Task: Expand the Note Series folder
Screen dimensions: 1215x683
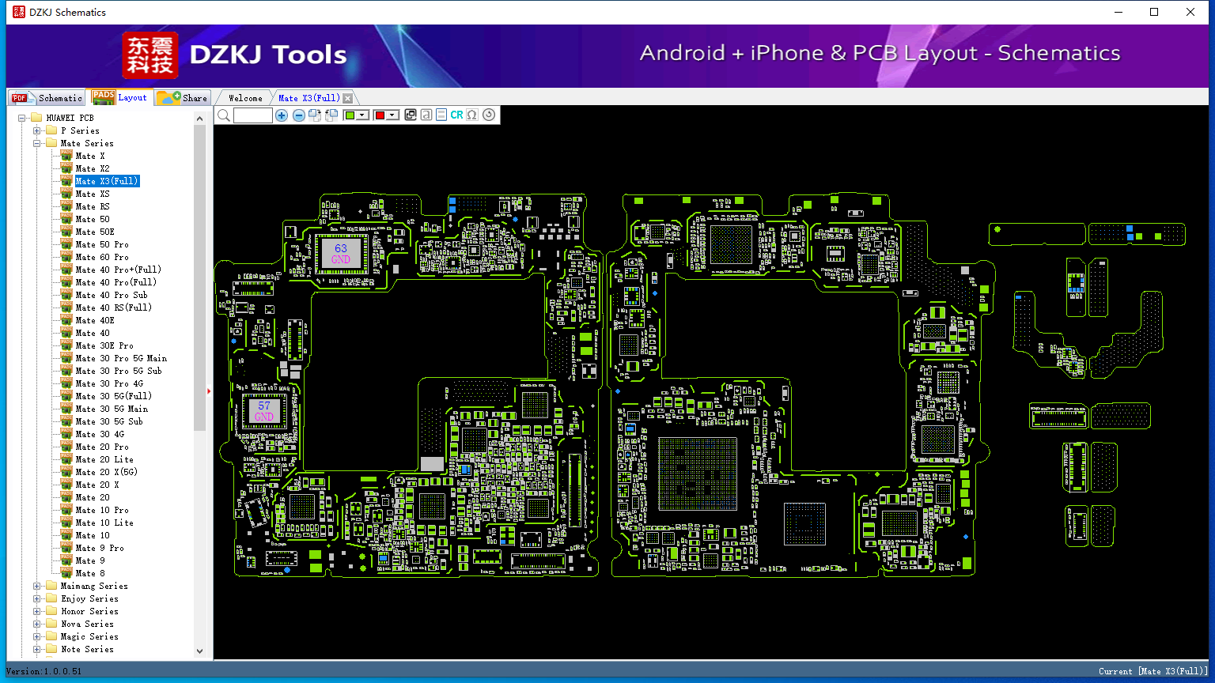Action: click(x=36, y=649)
